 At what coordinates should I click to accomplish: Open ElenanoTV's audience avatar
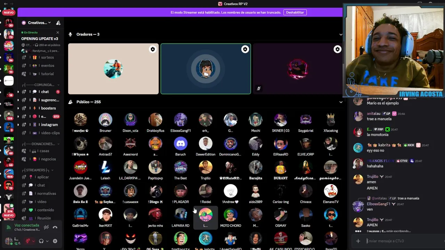click(331, 191)
